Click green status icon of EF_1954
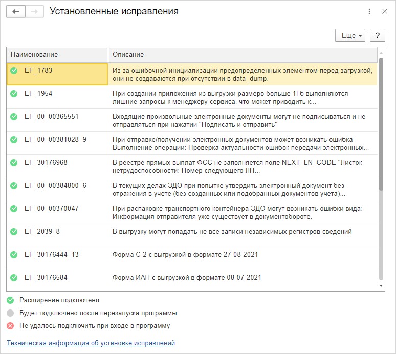Screen dimensions: 396x354 click(14, 94)
